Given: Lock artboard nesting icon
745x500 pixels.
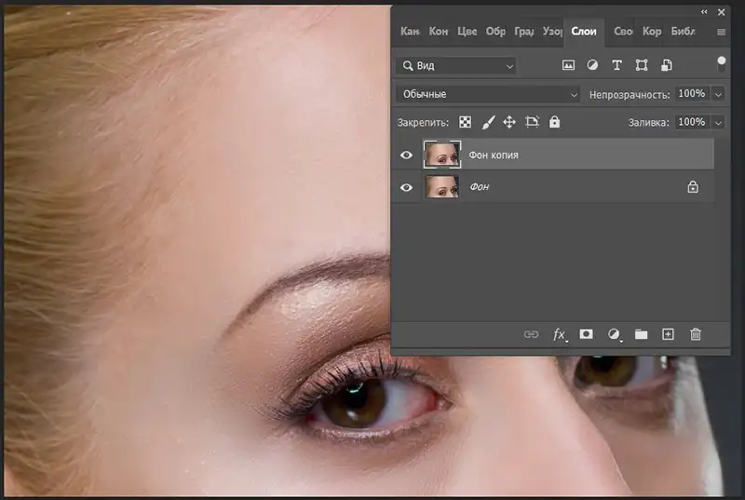Looking at the screenshot, I should pyautogui.click(x=532, y=123).
